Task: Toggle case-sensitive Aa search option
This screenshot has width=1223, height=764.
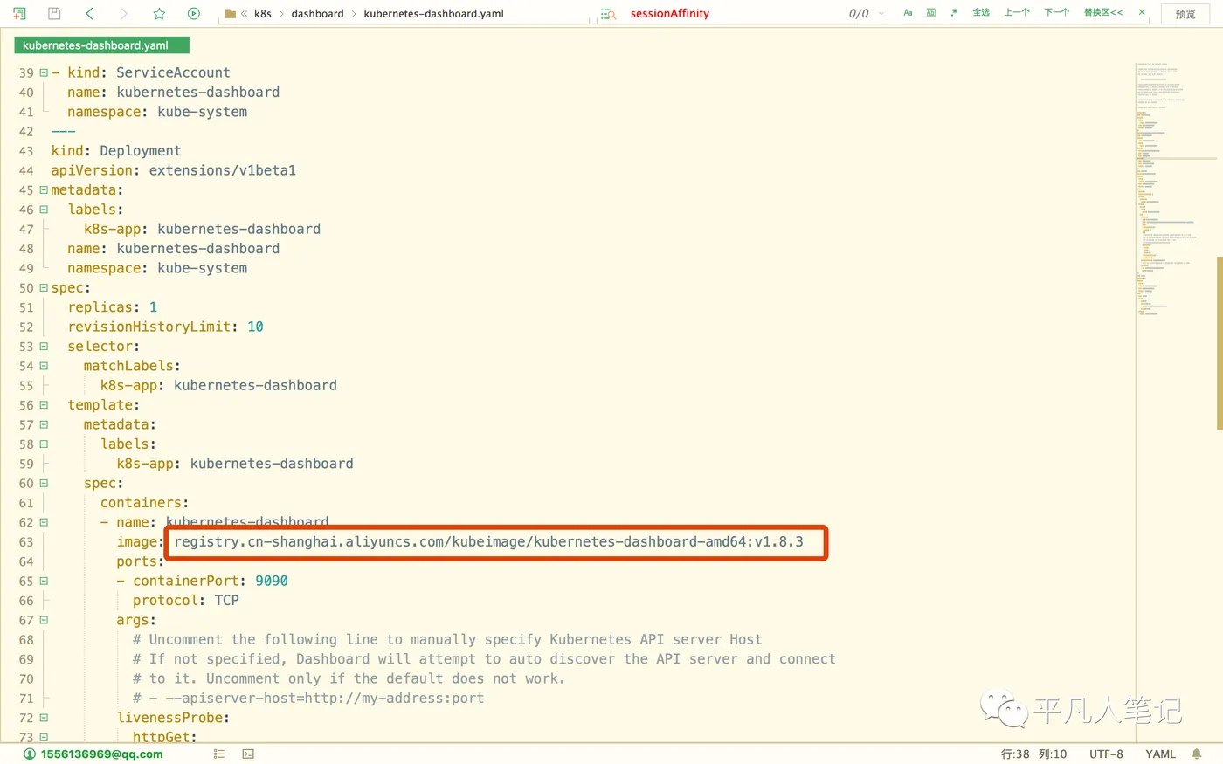Action: (x=908, y=13)
